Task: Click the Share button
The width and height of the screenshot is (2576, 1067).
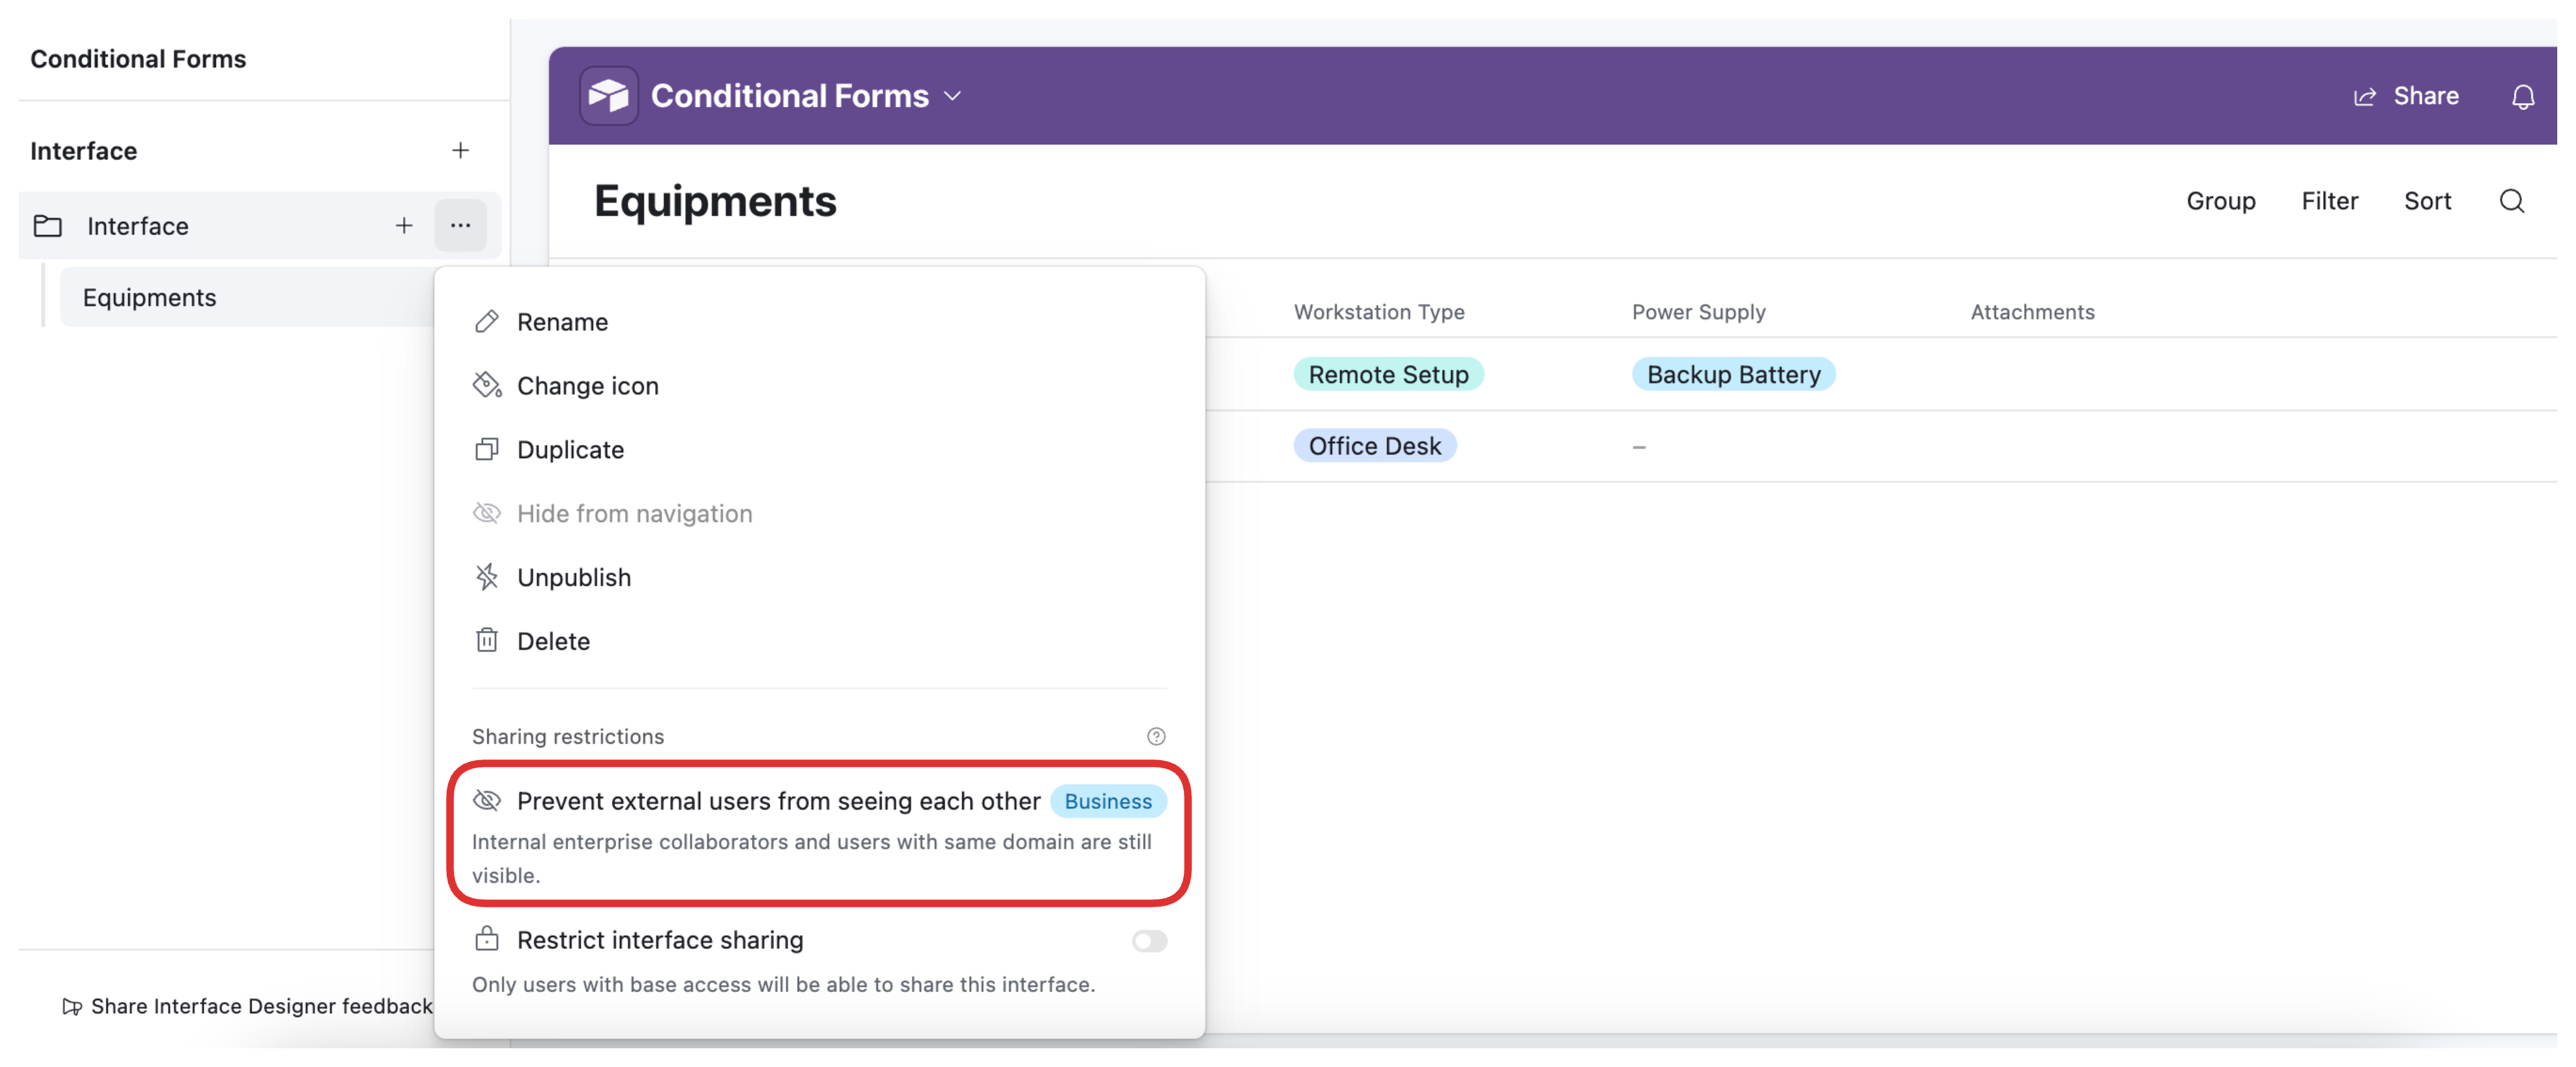Action: tap(2407, 96)
